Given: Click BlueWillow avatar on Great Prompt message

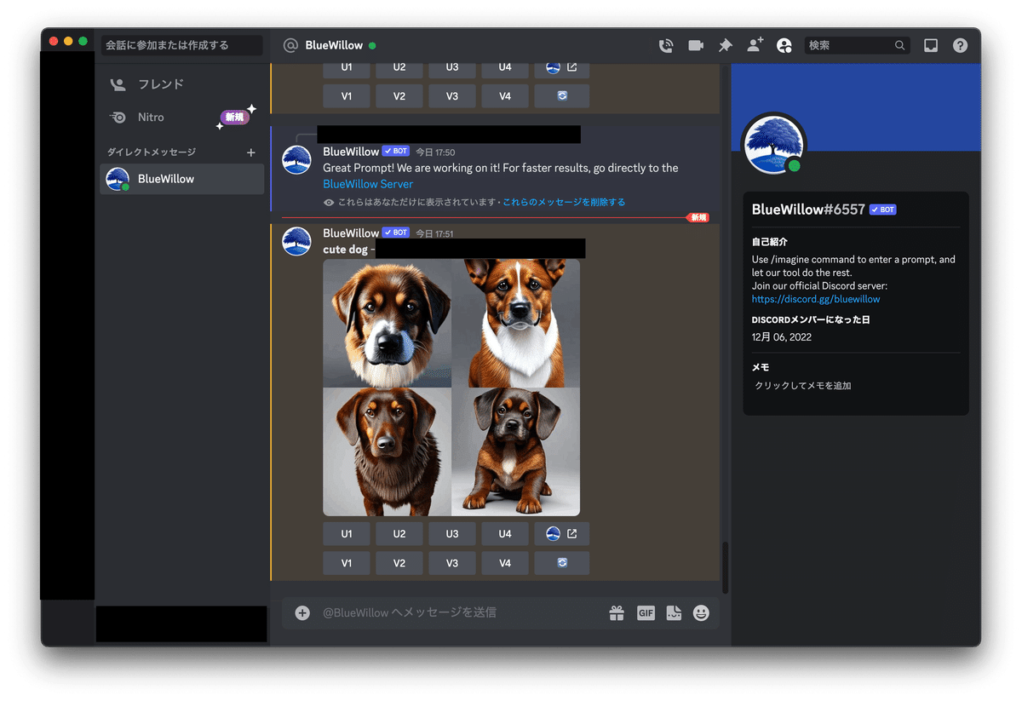Looking at the screenshot, I should tap(296, 160).
